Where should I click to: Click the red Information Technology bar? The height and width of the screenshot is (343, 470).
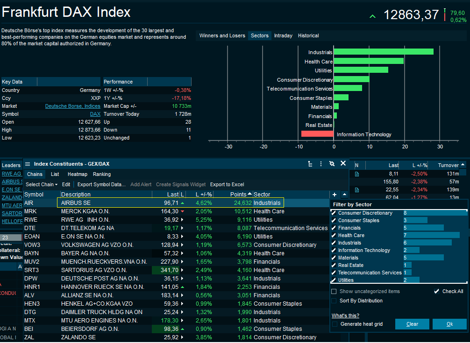(x=317, y=134)
